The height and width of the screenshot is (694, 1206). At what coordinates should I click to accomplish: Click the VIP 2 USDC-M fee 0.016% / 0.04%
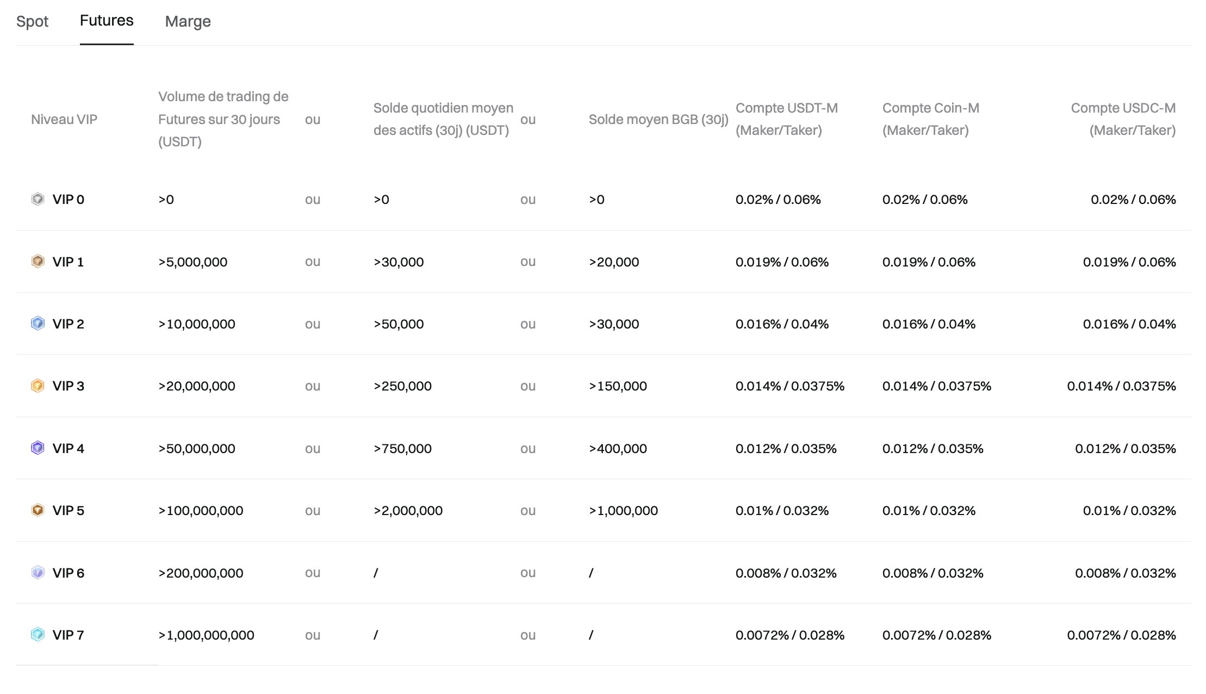pos(1129,324)
